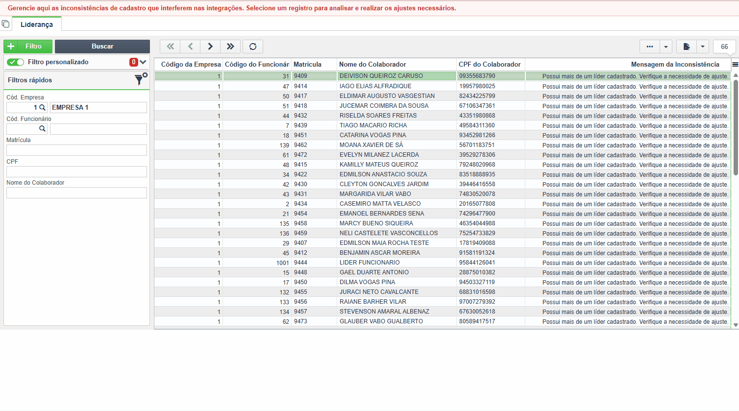This screenshot has width=739, height=411.
Task: Open Cód. Funcionário lookup magnifier
Action: coord(42,129)
